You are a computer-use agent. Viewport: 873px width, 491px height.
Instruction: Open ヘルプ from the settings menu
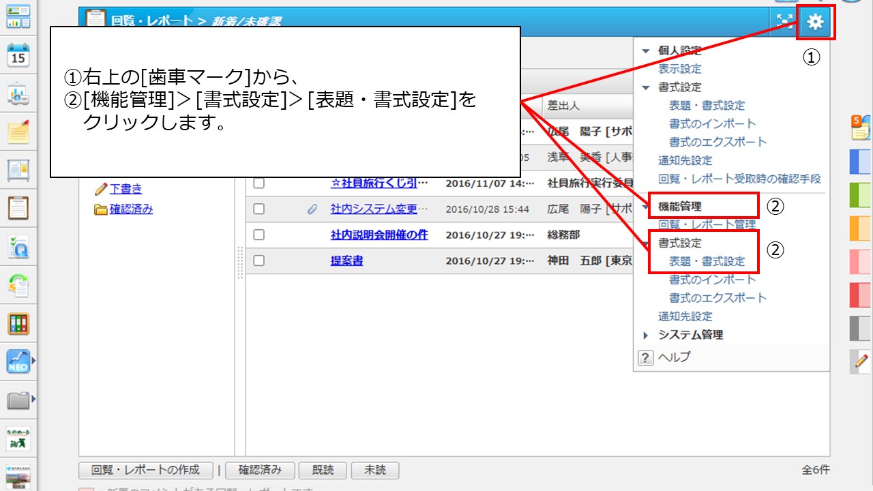(x=675, y=357)
